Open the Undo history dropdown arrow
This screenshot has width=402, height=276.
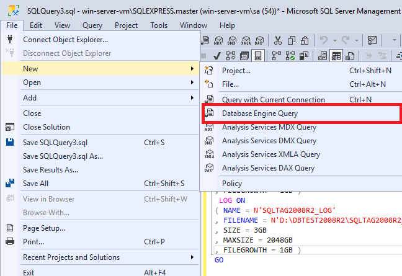[x=334, y=40]
